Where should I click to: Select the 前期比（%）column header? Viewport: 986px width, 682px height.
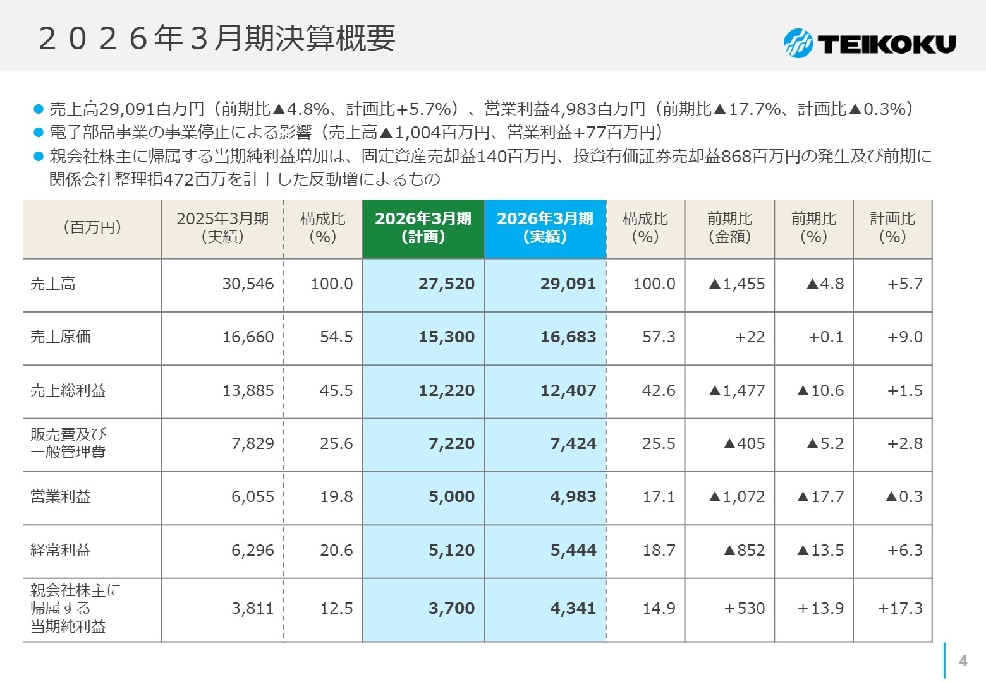click(x=813, y=228)
